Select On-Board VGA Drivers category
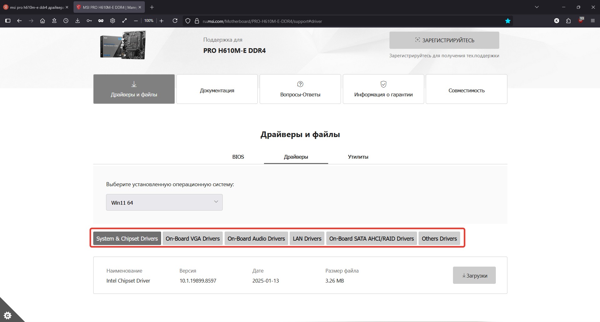Image resolution: width=600 pixels, height=322 pixels. [193, 238]
